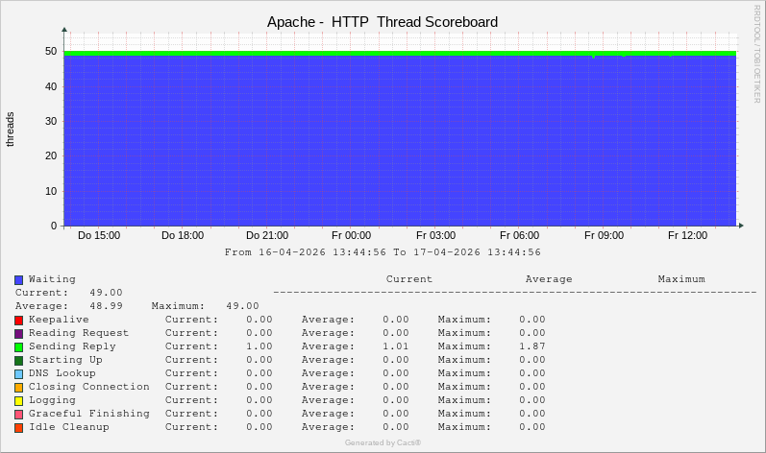Viewport: 766px width, 453px height.
Task: Click the green dip near Fr 09:00
Action: point(593,56)
